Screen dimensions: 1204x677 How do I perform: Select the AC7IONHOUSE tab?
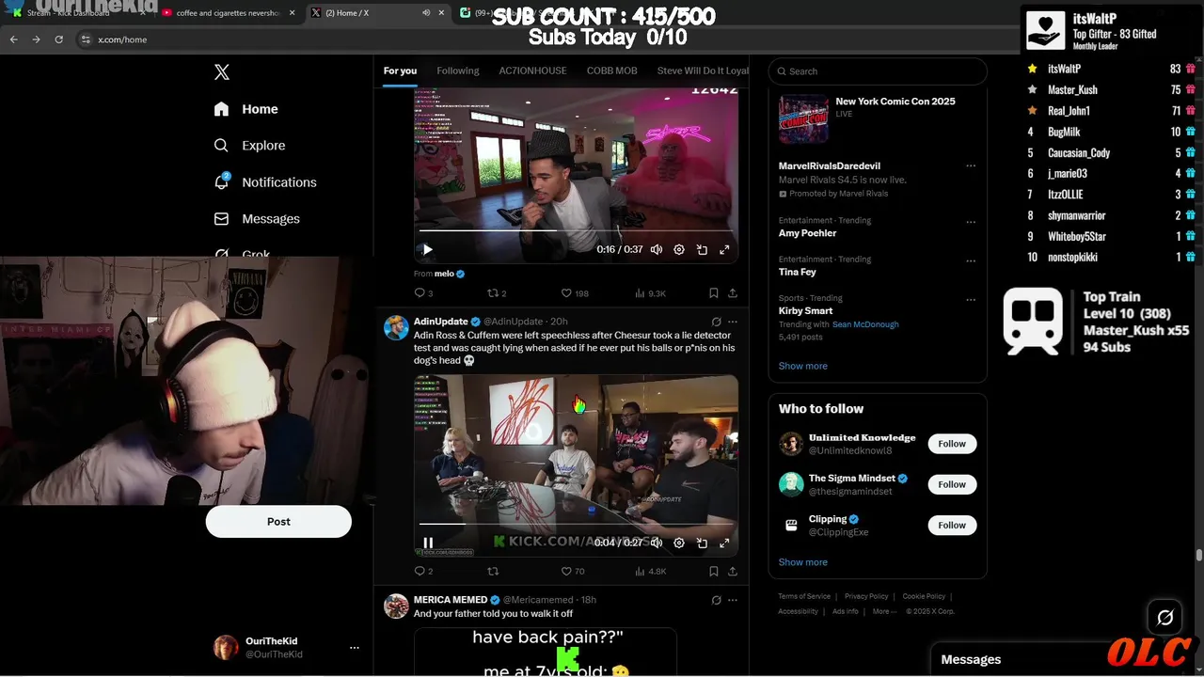click(533, 71)
